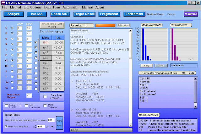
Task: Uncheck the checkbox beside mass 647
Action: [x=36, y=58]
